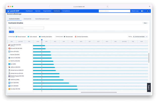Click the DocuSign contract bar
Image resolution: width=158 pixels, height=103 pixels.
55,89
